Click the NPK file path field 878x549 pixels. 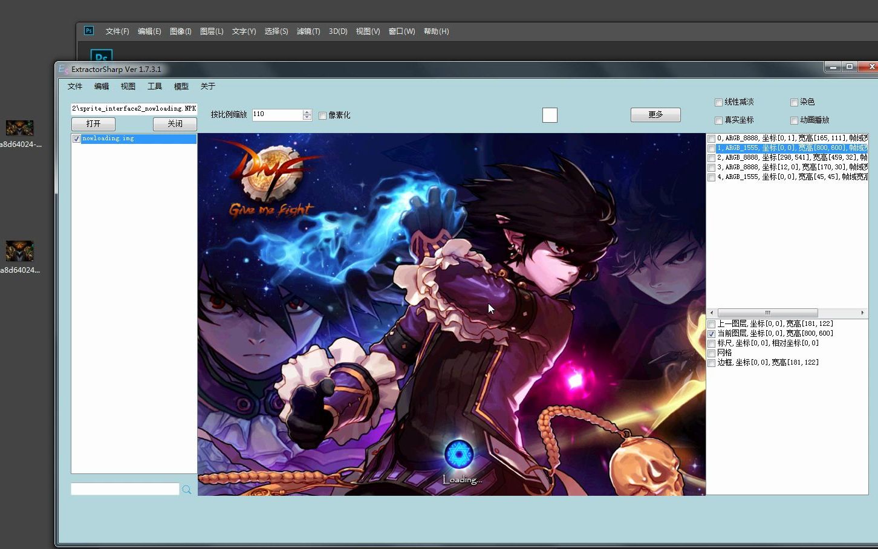click(x=134, y=109)
